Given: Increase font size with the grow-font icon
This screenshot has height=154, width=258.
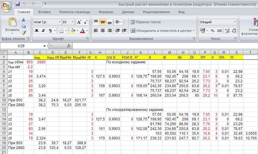Looking at the screenshot, I should [x=79, y=22].
